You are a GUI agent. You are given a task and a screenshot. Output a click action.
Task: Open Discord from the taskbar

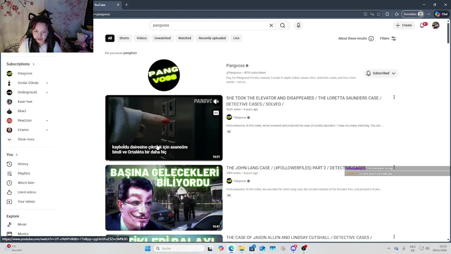(x=294, y=248)
